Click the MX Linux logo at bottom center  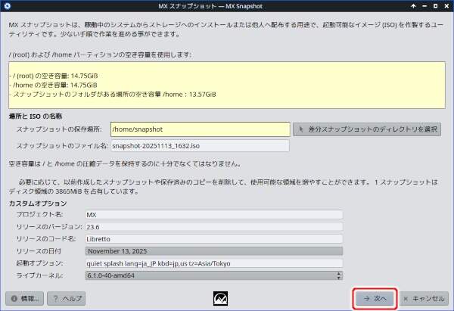coord(220,299)
